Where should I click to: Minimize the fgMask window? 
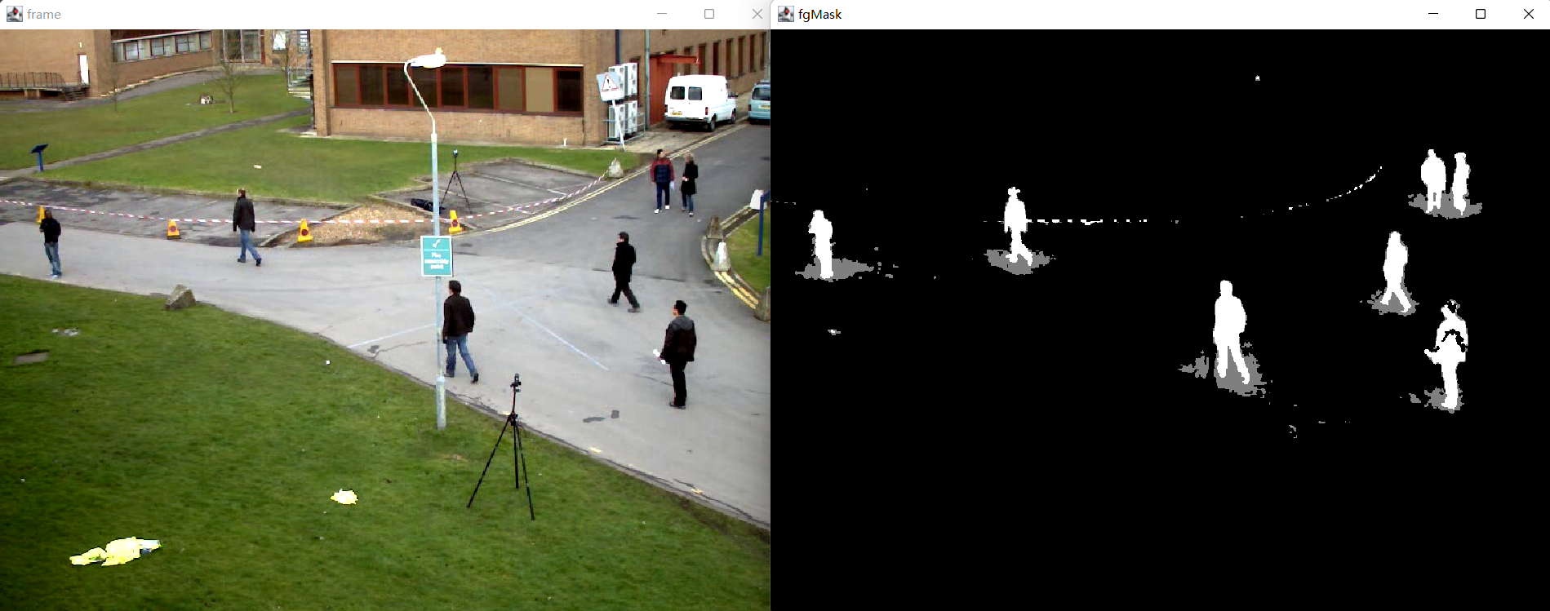1433,14
